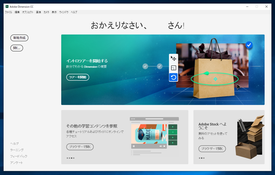Screen dimensions: 275x175
Task: Click pagination dots on learning content card
Action: click(x=70, y=158)
